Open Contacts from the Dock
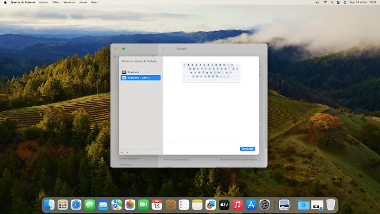The height and width of the screenshot is (214, 380). tap(170, 204)
